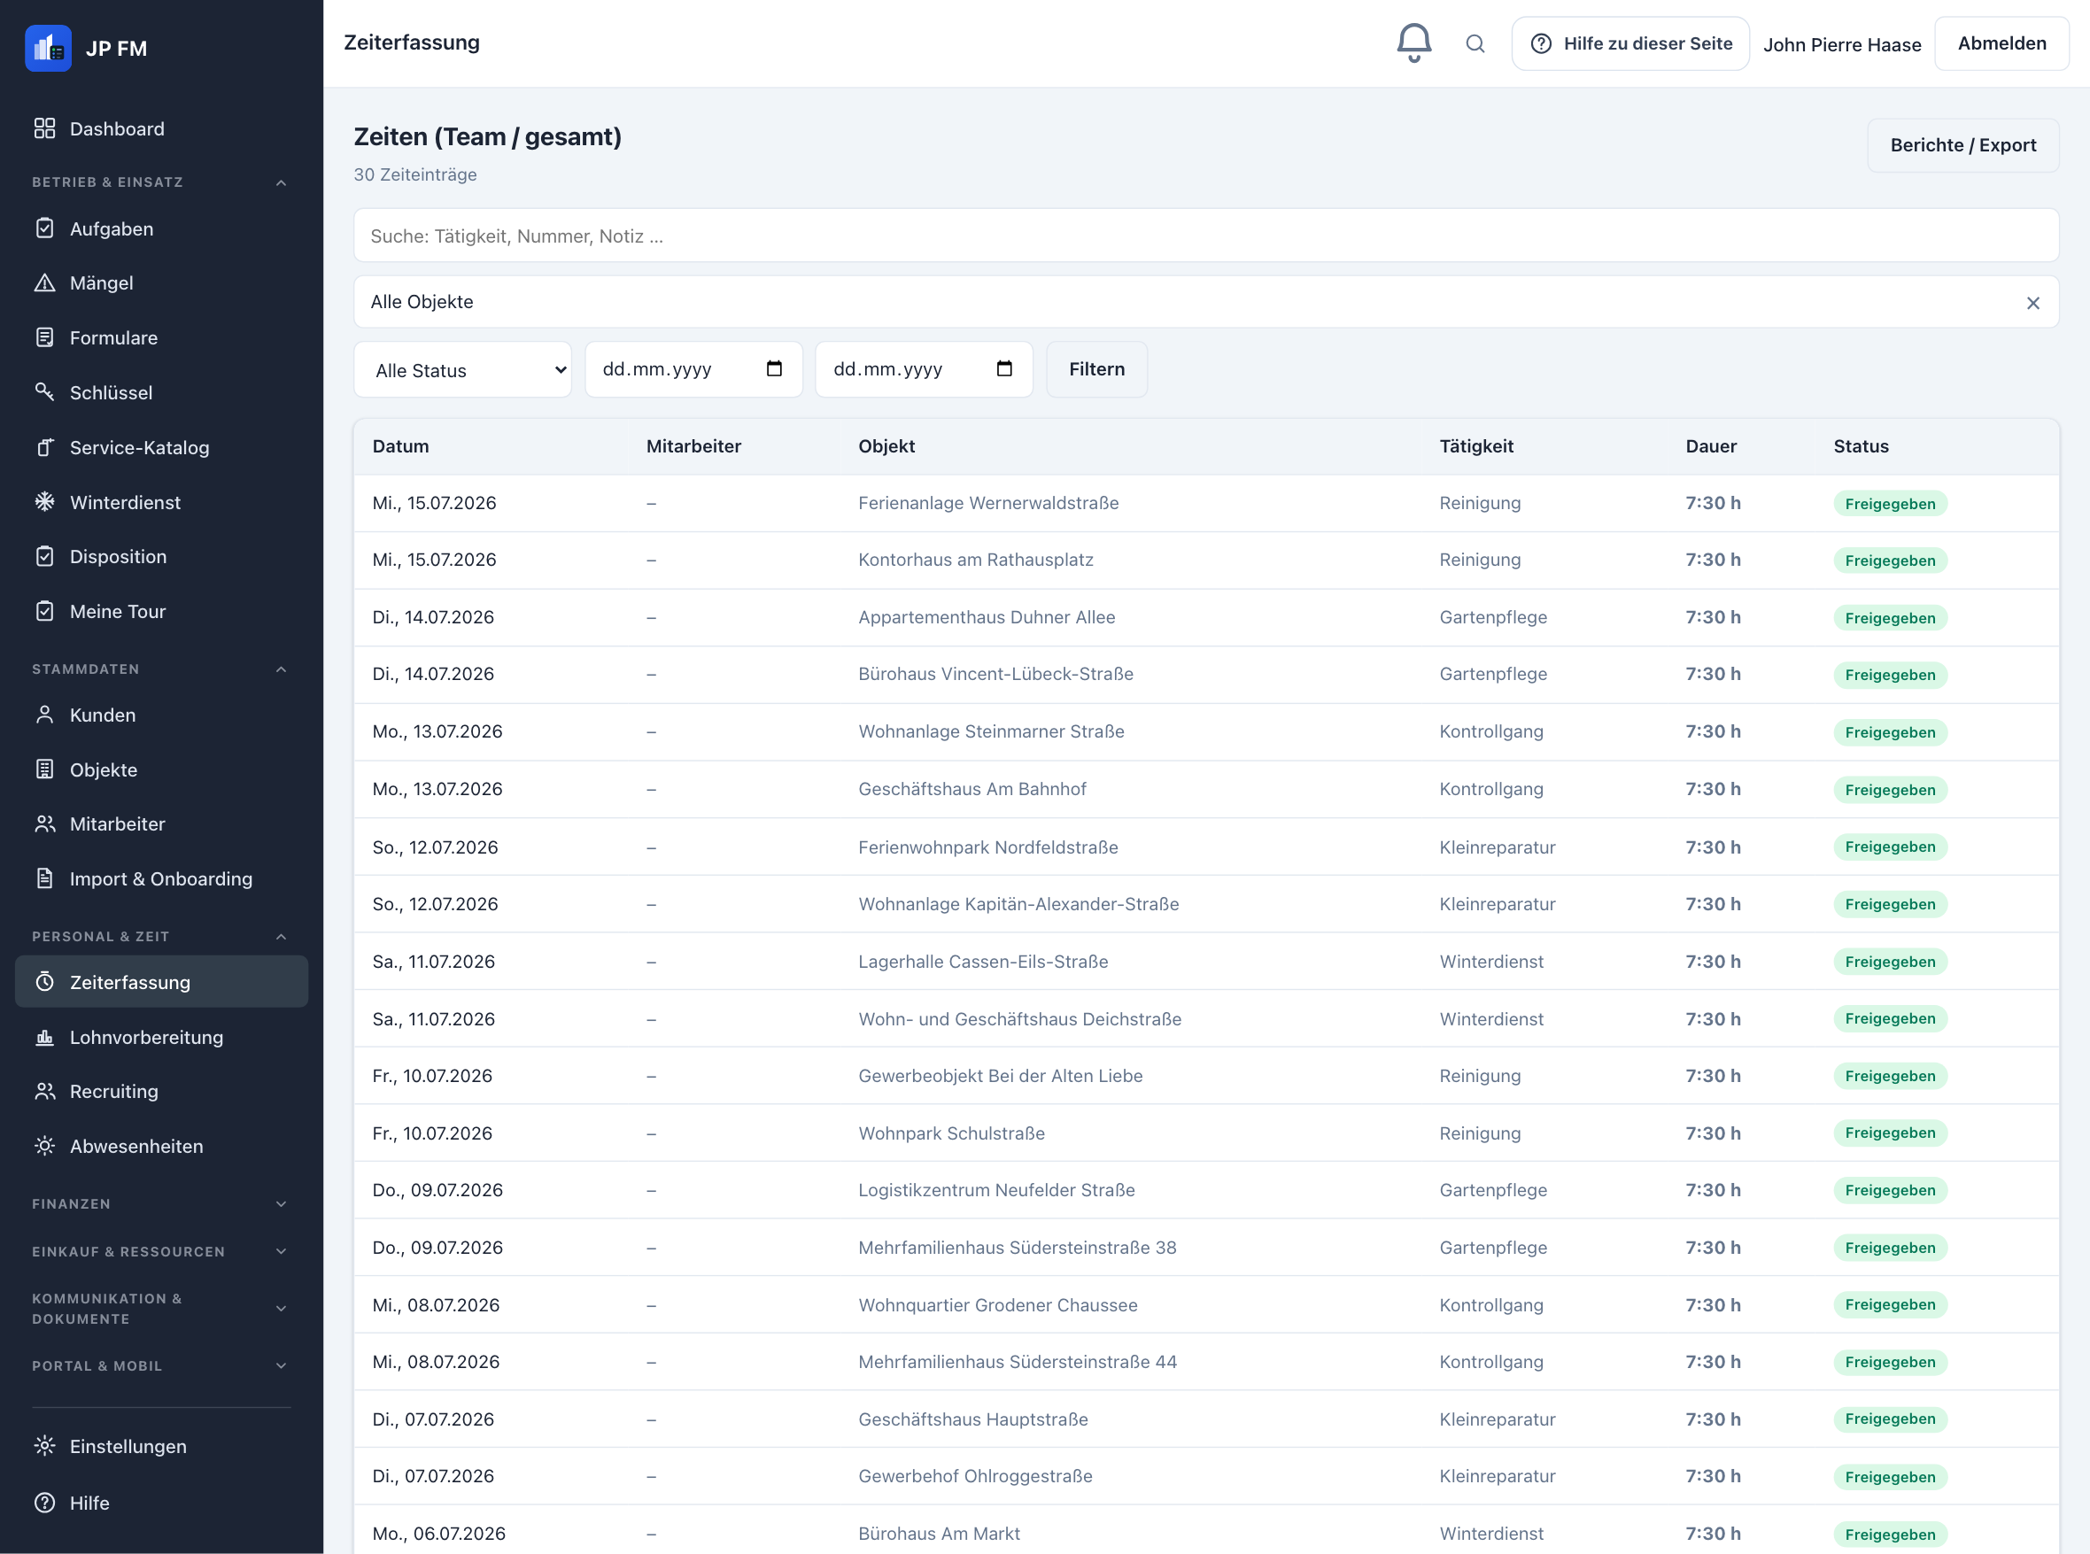Open search via the magnifier icon
The width and height of the screenshot is (2090, 1554).
click(x=1475, y=43)
